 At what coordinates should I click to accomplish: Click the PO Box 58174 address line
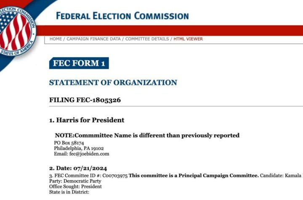click(69, 143)
